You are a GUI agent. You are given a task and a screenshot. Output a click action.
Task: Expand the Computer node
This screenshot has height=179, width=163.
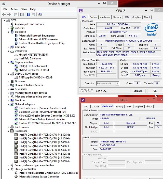pos(8,47)
